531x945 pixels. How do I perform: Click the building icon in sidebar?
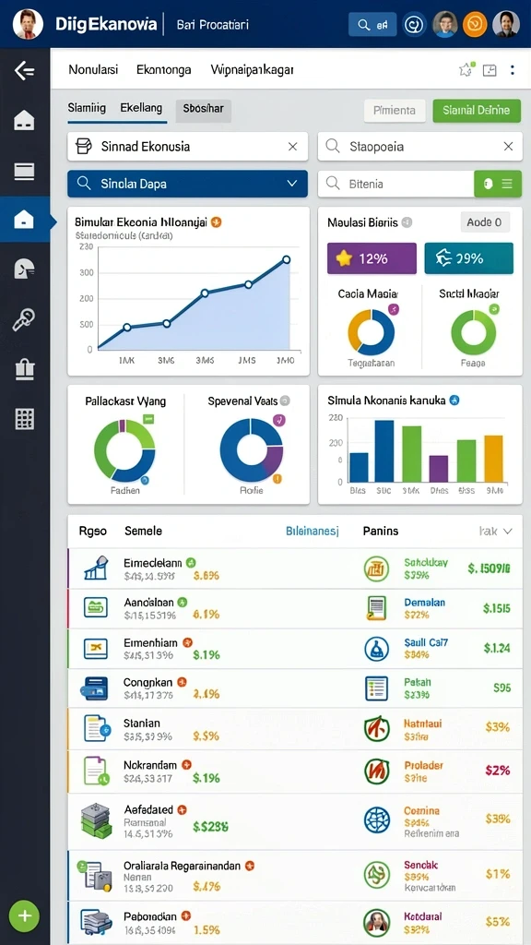pos(24,369)
